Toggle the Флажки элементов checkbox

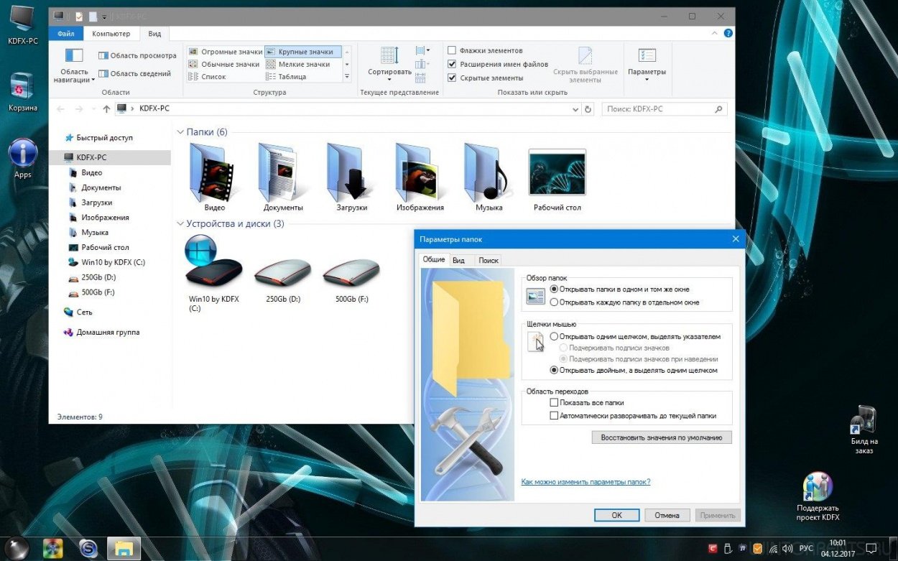click(452, 50)
